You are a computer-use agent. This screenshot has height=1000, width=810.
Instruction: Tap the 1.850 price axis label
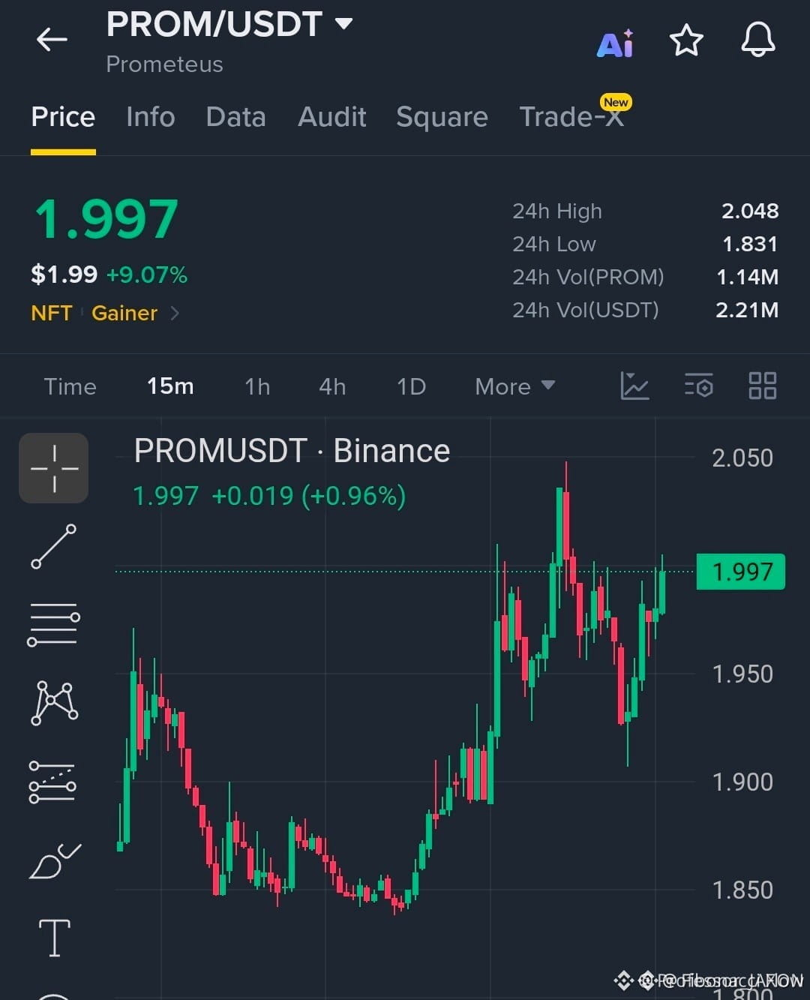(742, 890)
